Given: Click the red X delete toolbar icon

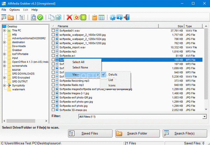Looking at the screenshot, I should pos(69,17).
